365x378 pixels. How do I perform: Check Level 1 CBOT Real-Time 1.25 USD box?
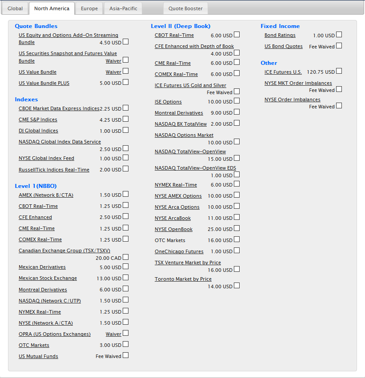coord(125,205)
